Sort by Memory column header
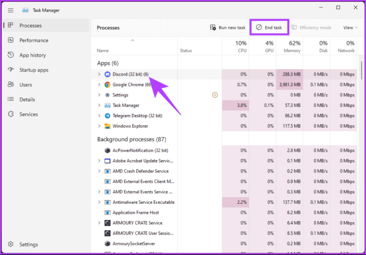366x255 pixels. coord(289,46)
